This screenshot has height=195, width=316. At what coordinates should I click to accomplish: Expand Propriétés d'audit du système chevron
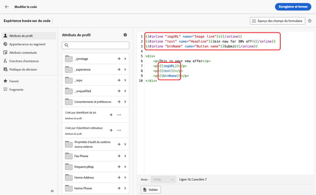[125, 144]
